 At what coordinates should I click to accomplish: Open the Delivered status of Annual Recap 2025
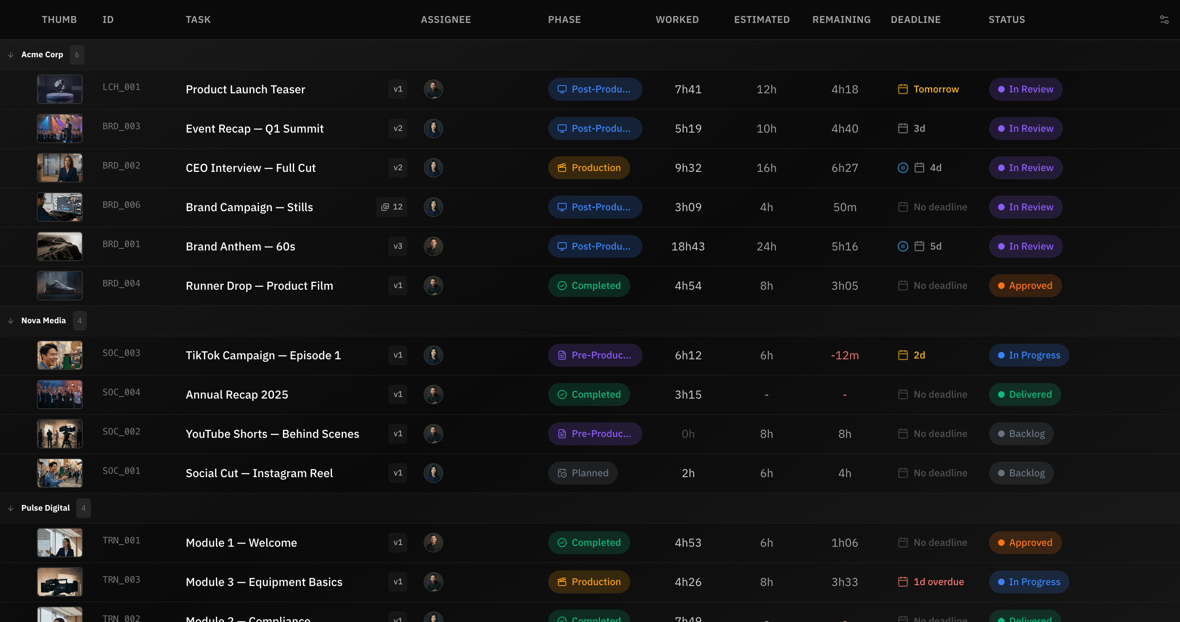pyautogui.click(x=1024, y=395)
